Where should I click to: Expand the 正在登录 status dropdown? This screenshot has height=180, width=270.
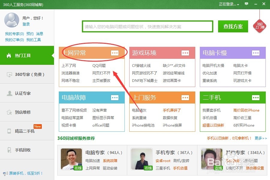tap(229, 4)
